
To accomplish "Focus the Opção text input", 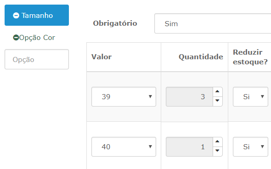I will coord(37,59).
